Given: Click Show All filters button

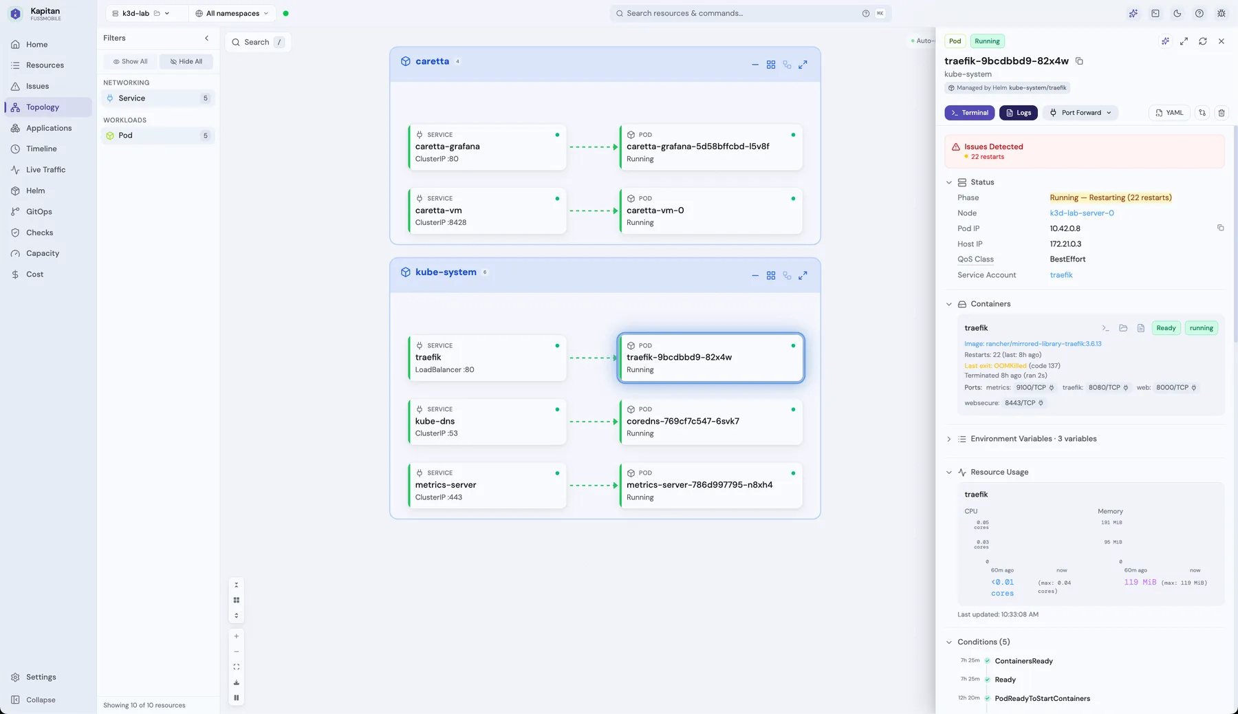Looking at the screenshot, I should pyautogui.click(x=131, y=61).
